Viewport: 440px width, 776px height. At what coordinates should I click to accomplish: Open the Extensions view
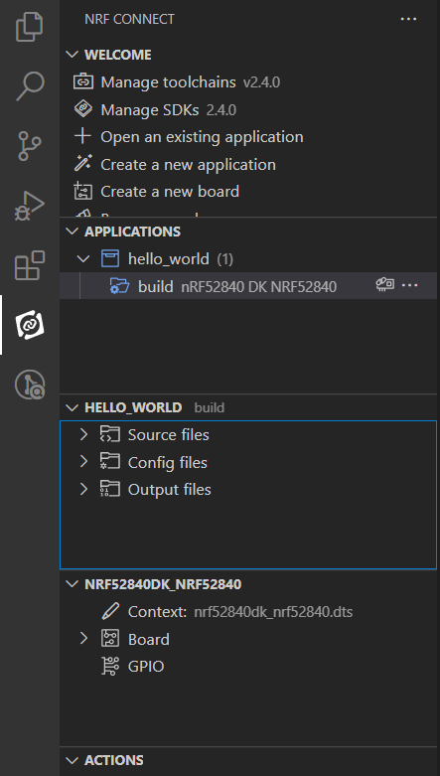[x=30, y=265]
